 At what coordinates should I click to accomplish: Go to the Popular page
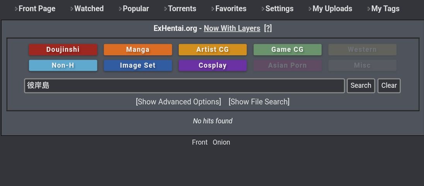pos(135,9)
